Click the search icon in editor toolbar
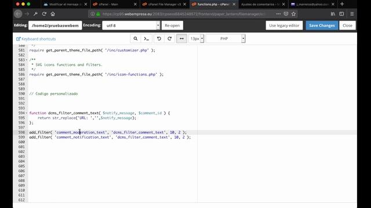 point(135,39)
